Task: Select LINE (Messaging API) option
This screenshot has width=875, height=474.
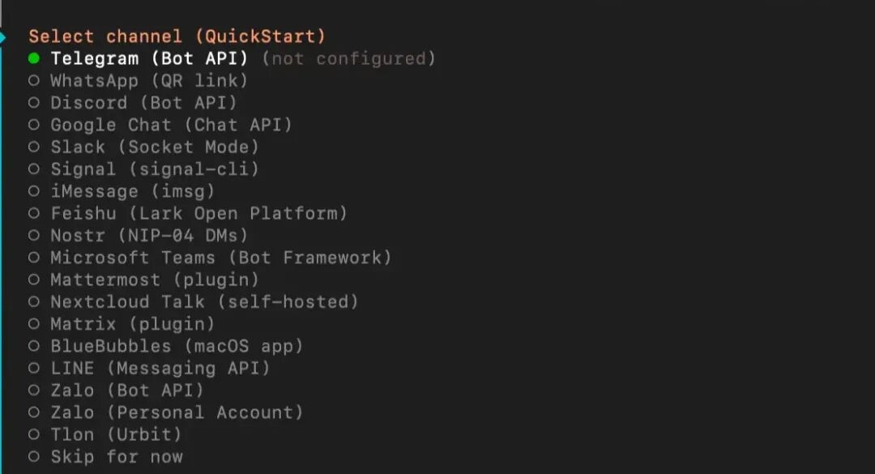Action: [160, 368]
